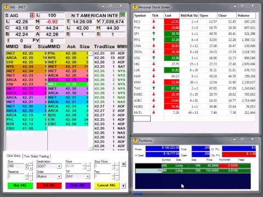Image resolution: width=263 pixels, height=197 pixels.
Task: Switch to the Click Entry tab
Action: tap(14, 156)
